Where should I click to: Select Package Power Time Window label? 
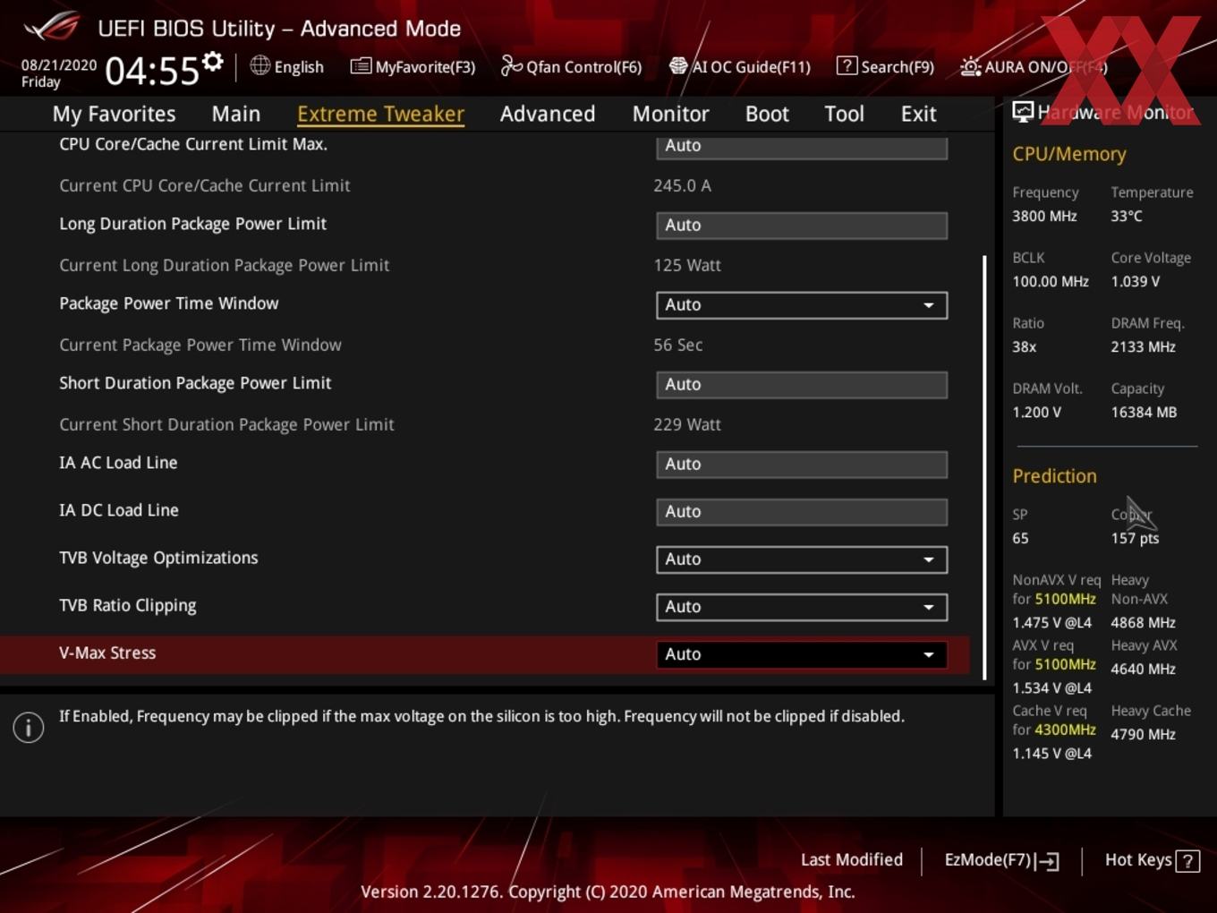[x=169, y=303]
